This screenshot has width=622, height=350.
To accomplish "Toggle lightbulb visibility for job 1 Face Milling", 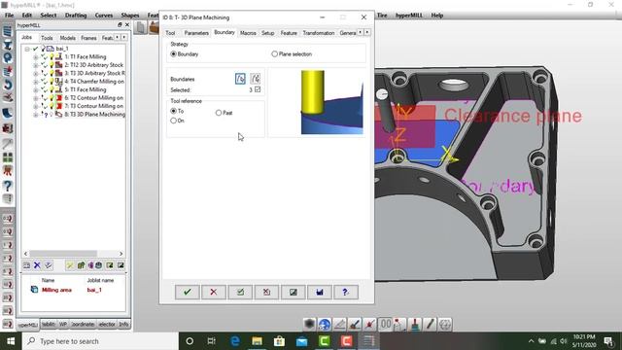I will click(52, 56).
